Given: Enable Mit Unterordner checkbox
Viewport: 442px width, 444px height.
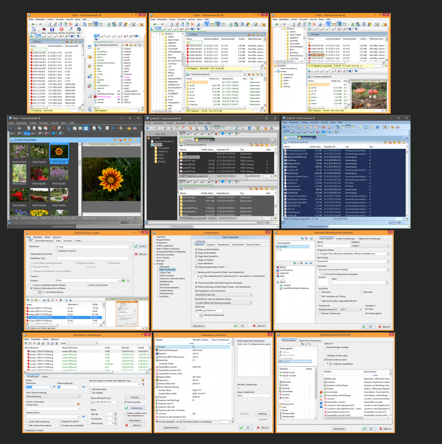Looking at the screenshot, I should 91,389.
